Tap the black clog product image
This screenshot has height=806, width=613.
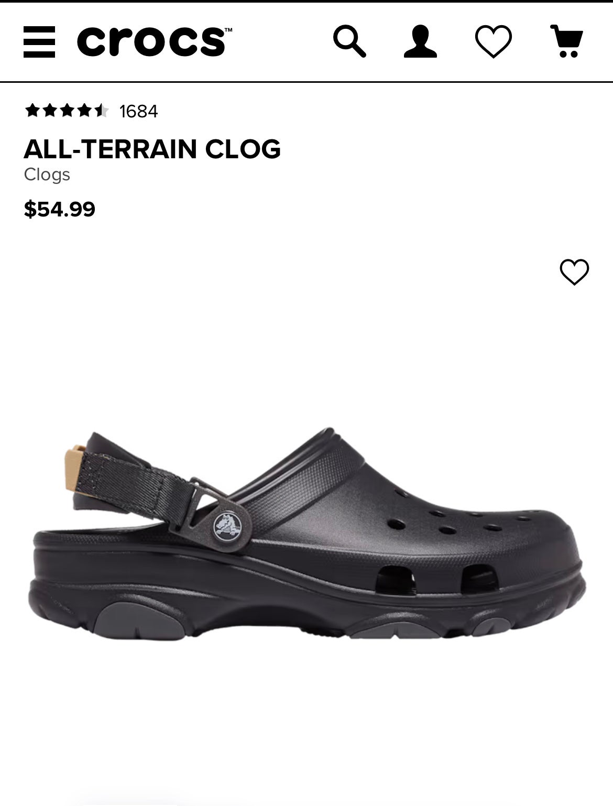(306, 533)
